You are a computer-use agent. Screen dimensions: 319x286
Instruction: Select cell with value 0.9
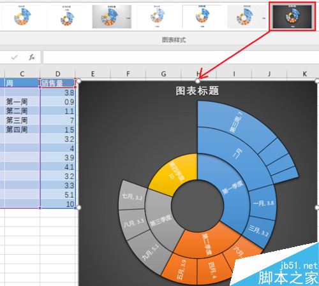[57, 102]
